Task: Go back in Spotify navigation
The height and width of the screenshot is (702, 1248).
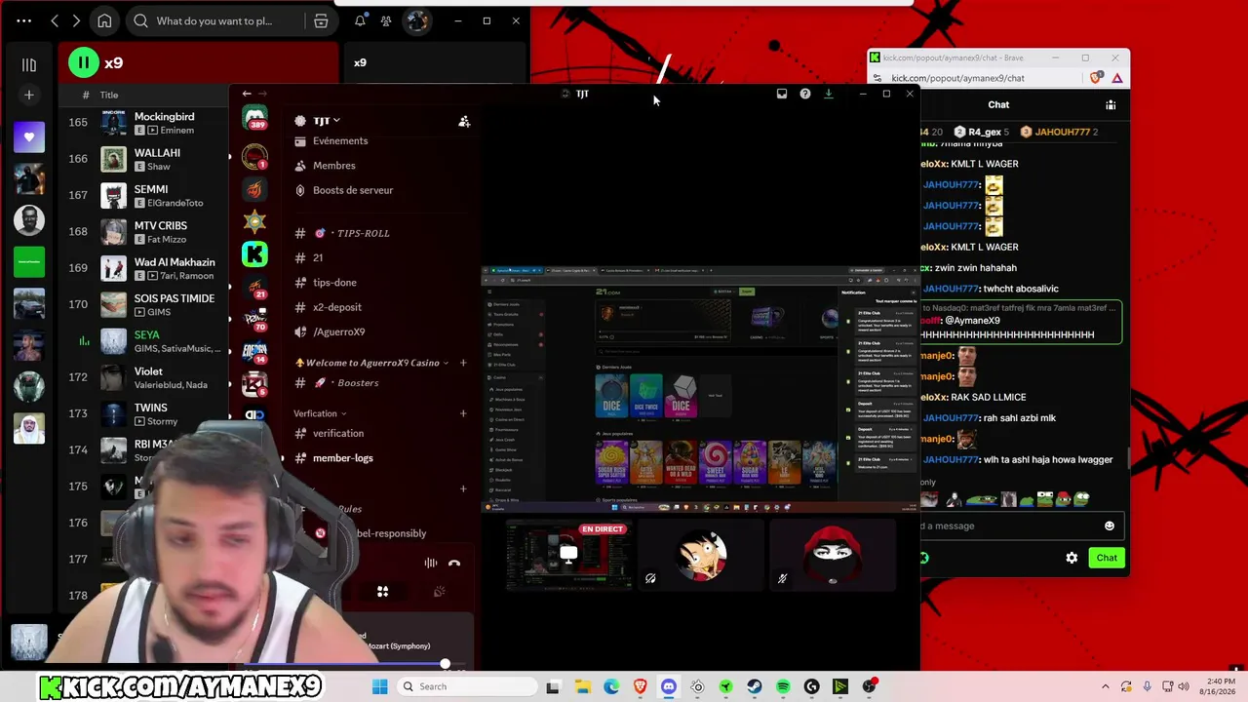Action: (x=55, y=20)
